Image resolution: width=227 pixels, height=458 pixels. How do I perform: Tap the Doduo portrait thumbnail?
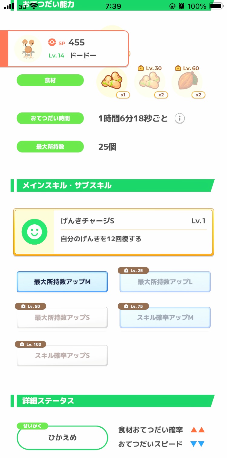(28, 48)
